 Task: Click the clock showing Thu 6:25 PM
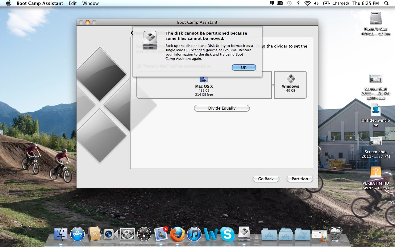point(366,3)
